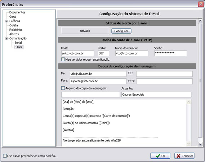
Task: Click the empty CC field
Action: click(x=164, y=74)
